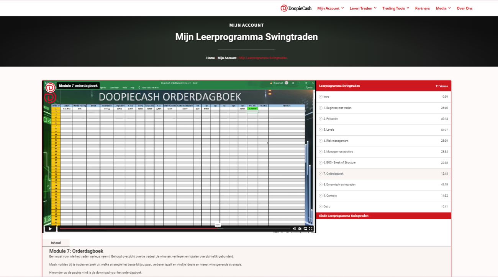Open the 3. Levels lesson
This screenshot has height=277, width=498.
tap(383, 130)
